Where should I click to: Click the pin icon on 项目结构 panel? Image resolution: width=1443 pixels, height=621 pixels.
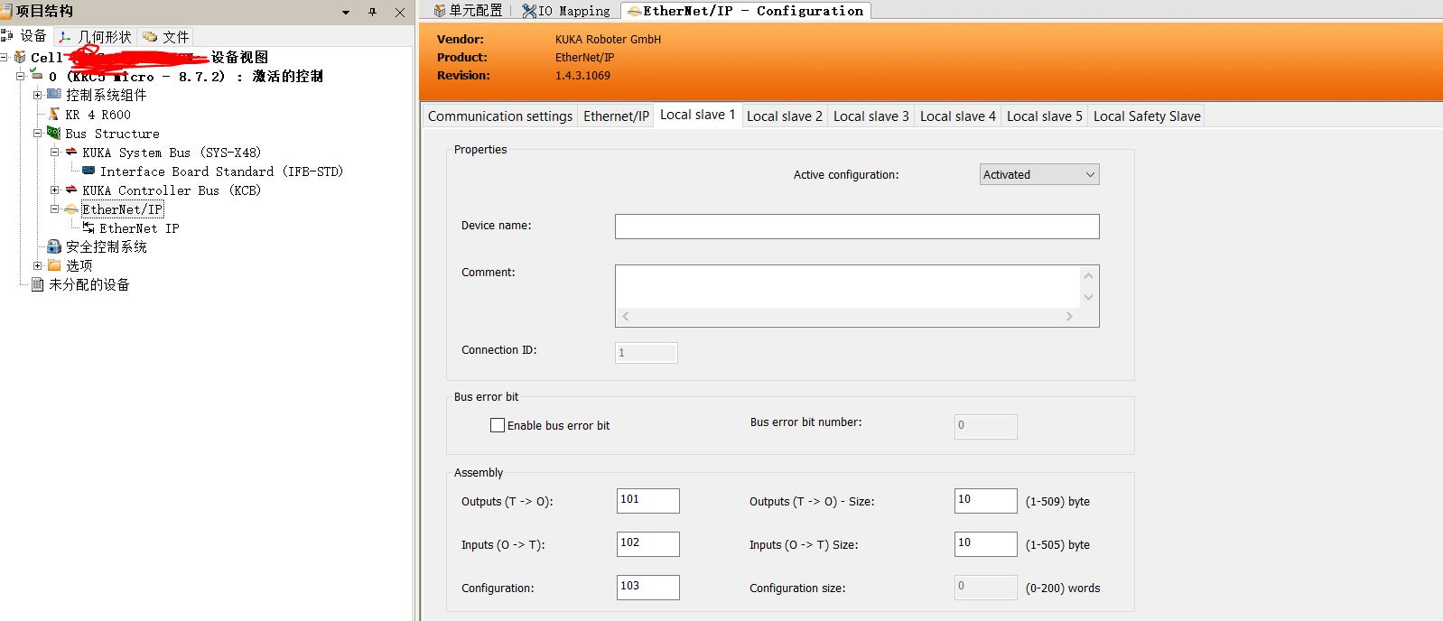[x=372, y=12]
